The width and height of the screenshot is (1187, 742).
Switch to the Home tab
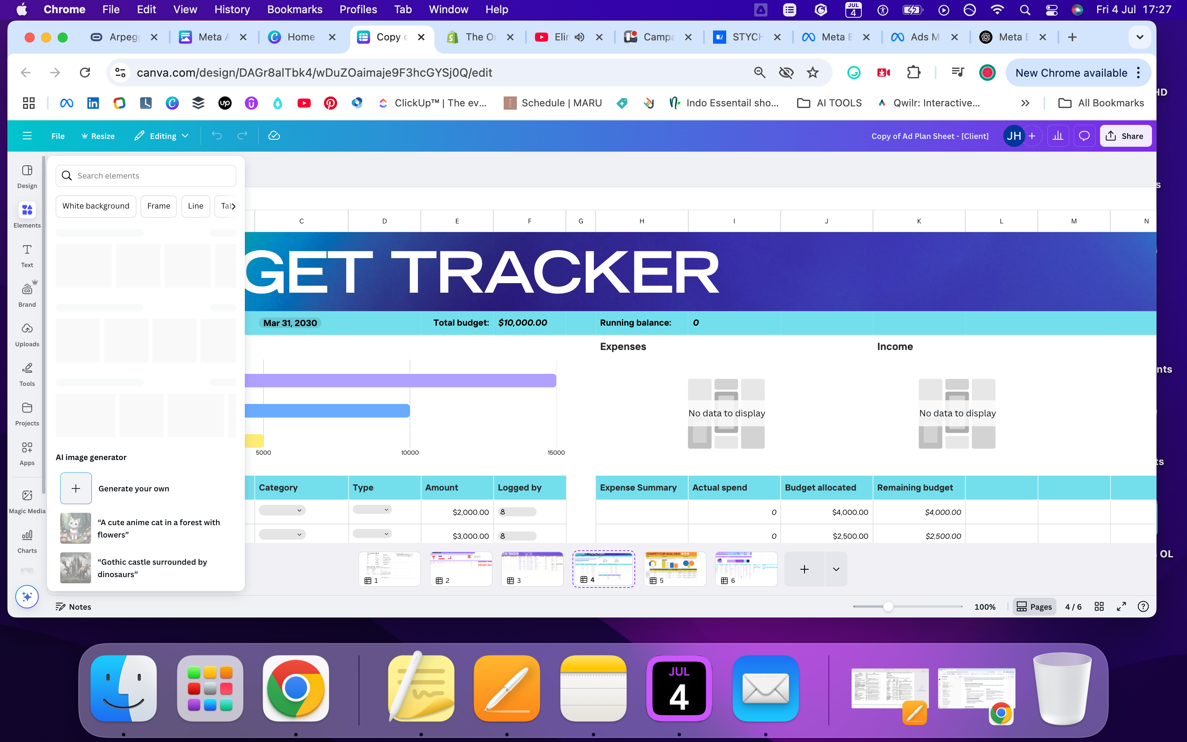(301, 37)
